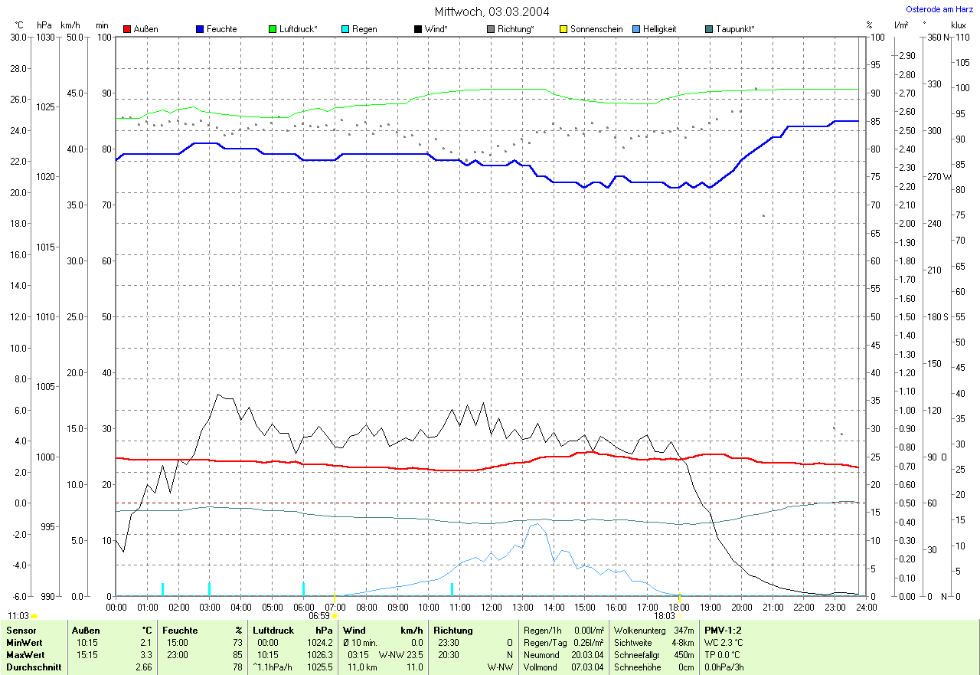Click the black Wind legend square
980x675 pixels.
pos(418,29)
